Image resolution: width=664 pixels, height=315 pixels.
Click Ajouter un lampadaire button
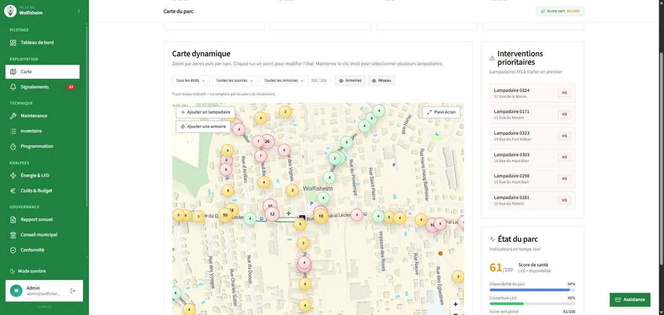click(x=205, y=112)
